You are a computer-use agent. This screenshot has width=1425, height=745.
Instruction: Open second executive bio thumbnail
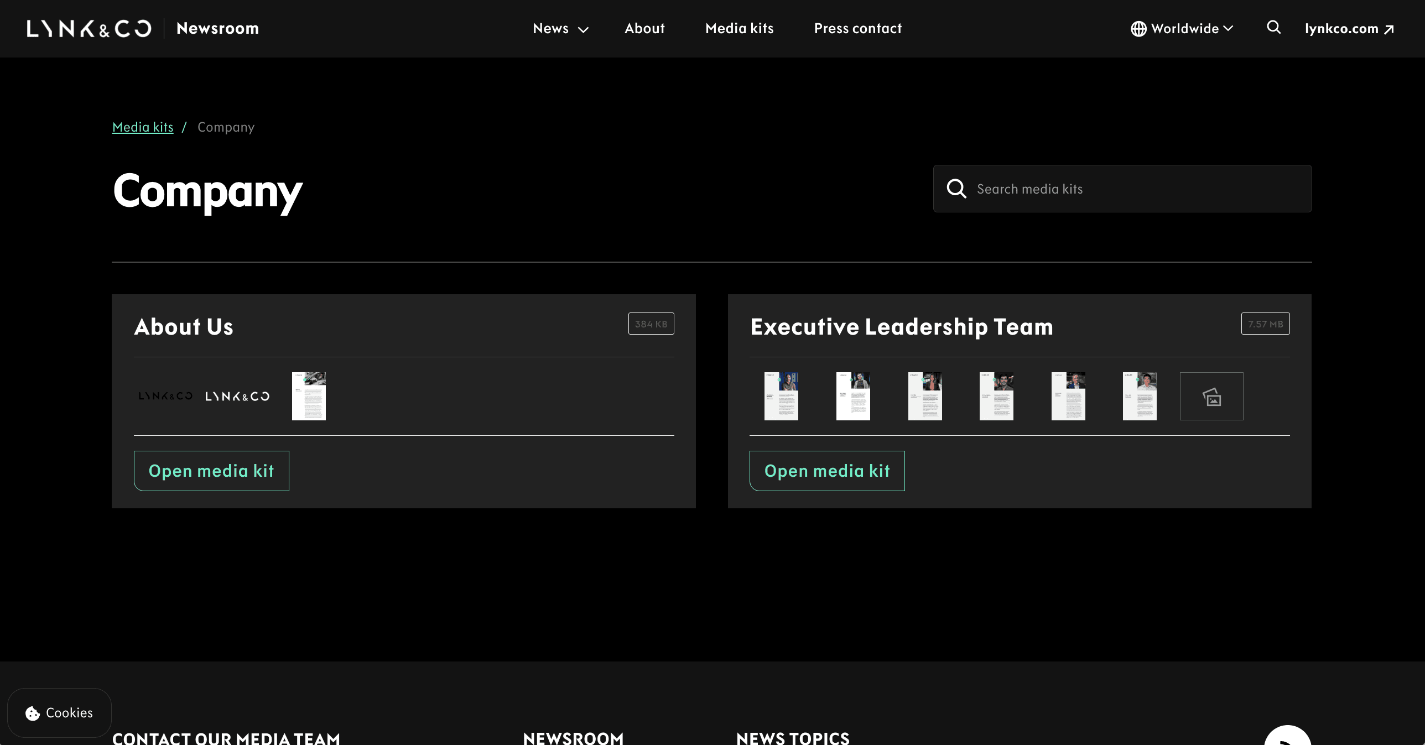(x=853, y=396)
